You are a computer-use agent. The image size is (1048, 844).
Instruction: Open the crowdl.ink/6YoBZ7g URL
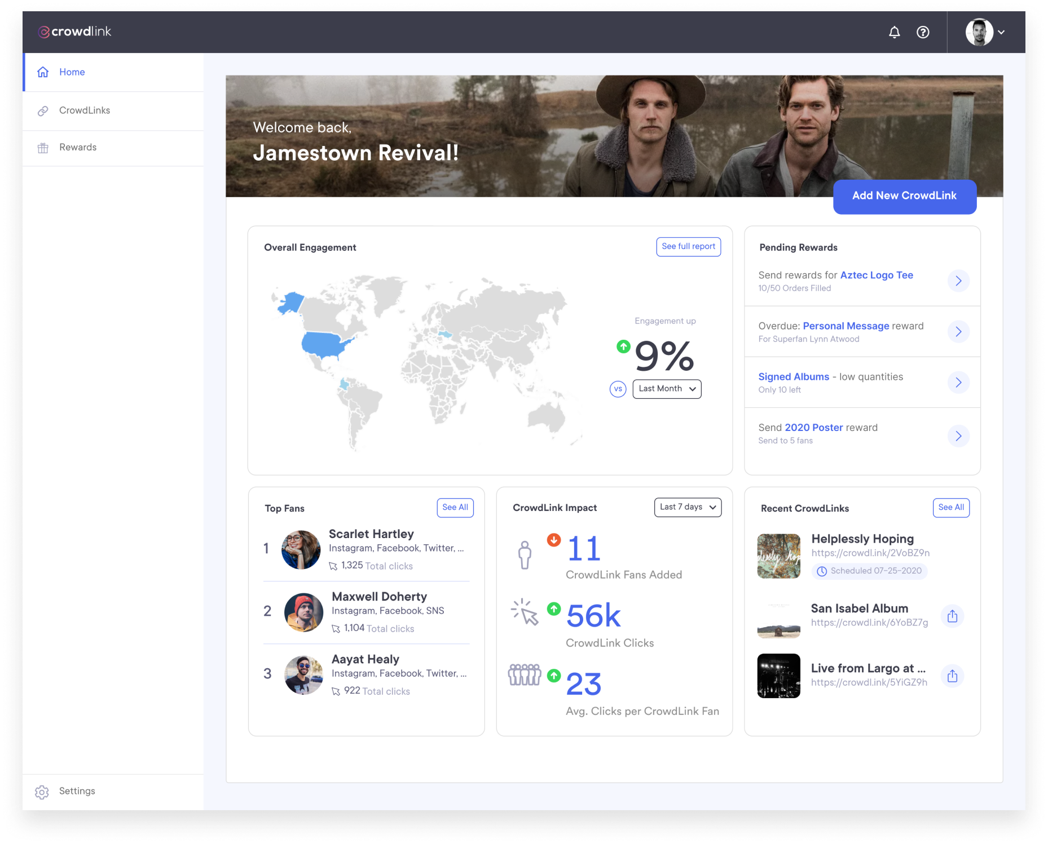pos(869,623)
